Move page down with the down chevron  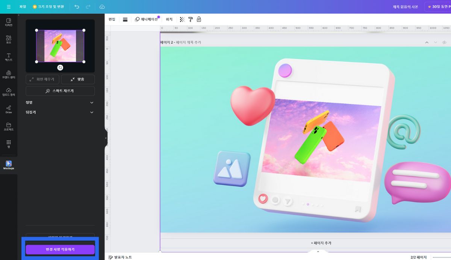pyautogui.click(x=436, y=42)
